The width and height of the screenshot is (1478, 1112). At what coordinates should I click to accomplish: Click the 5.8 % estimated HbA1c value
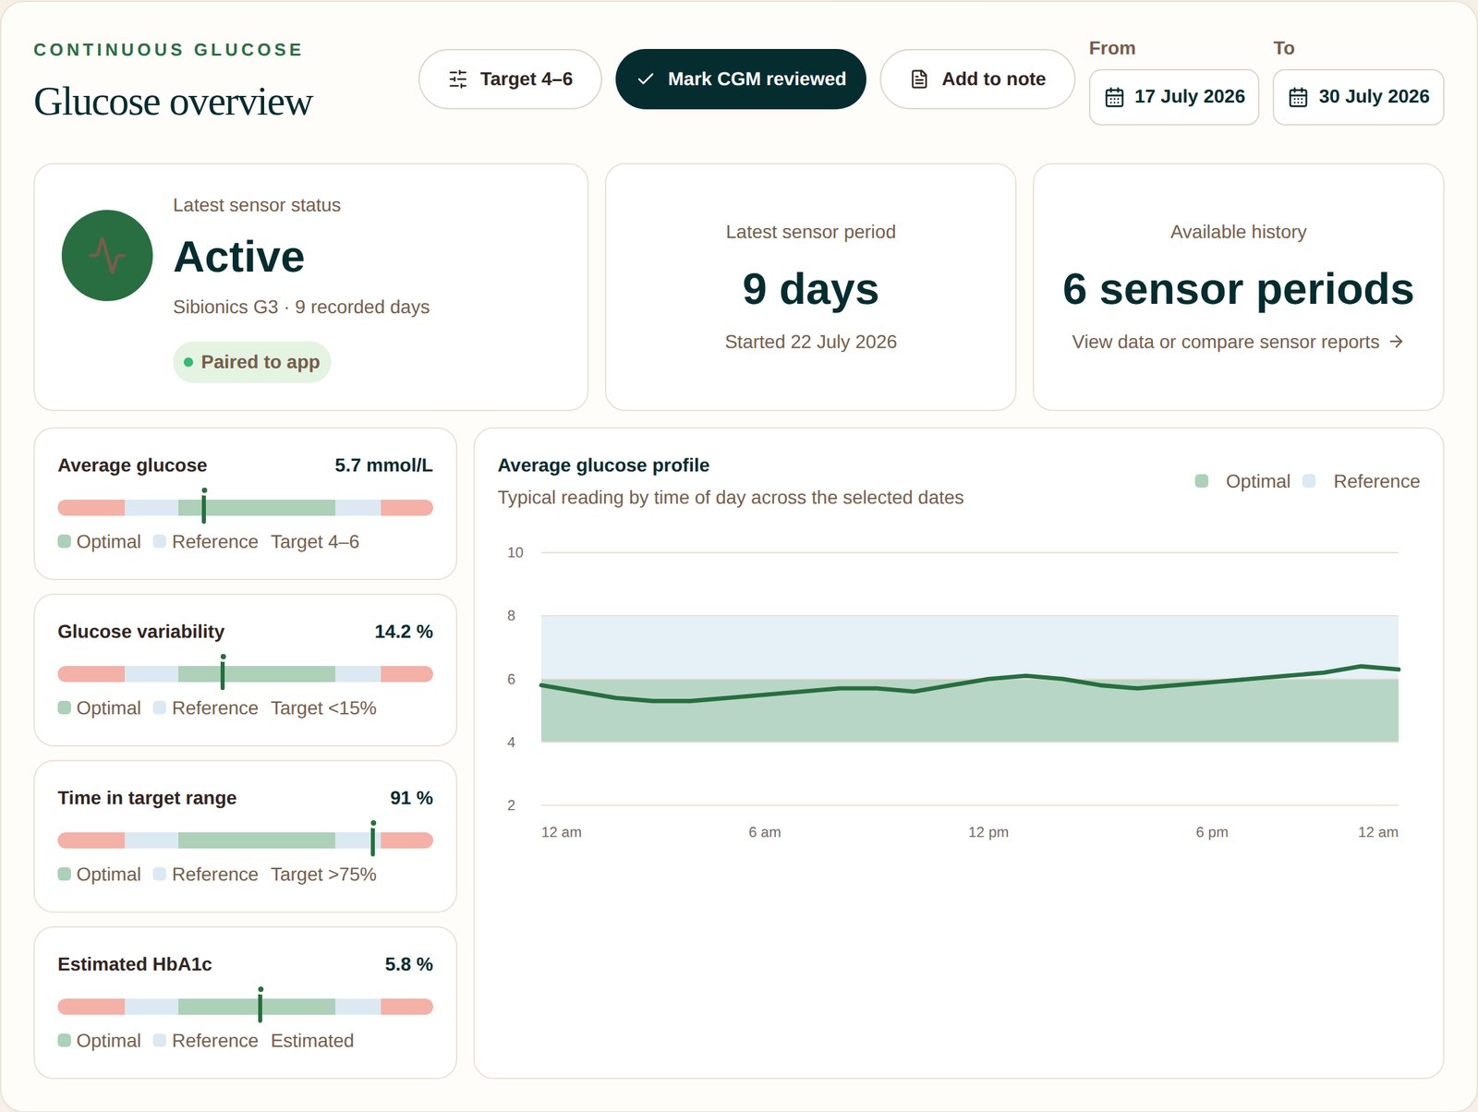click(408, 964)
